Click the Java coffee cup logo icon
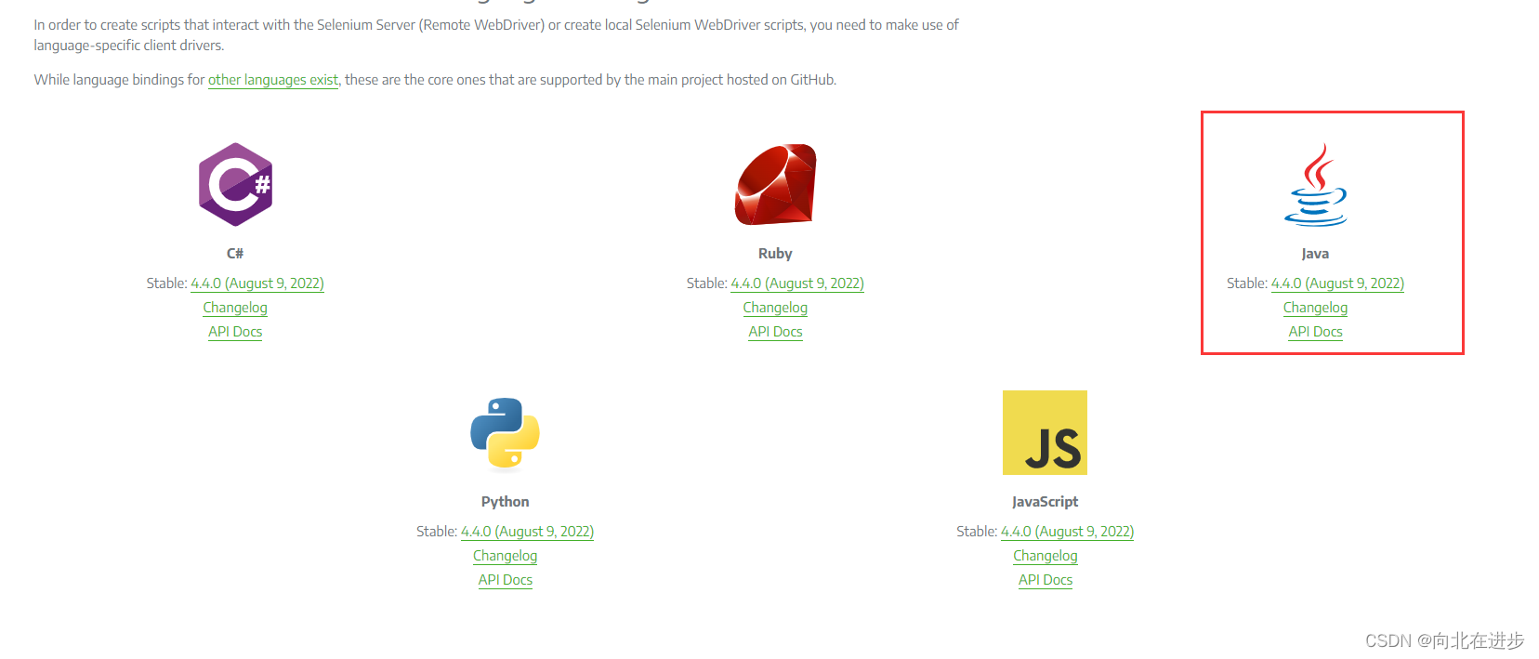The image size is (1539, 659). 1315,184
